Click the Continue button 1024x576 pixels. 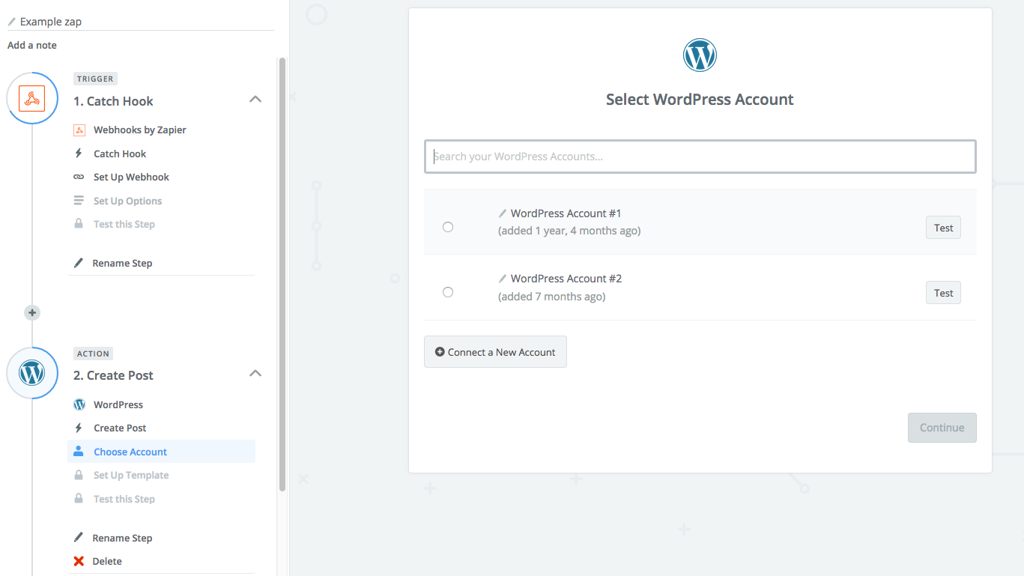click(x=942, y=428)
